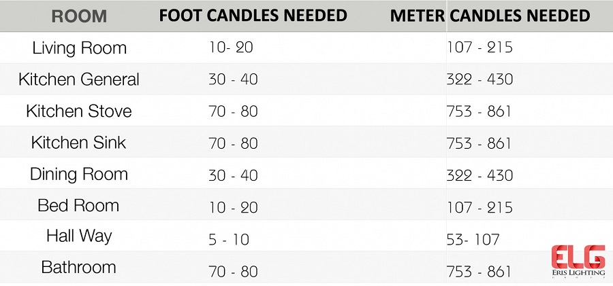Select the Hall Way row label
The width and height of the screenshot is (613, 286).
pos(78,236)
